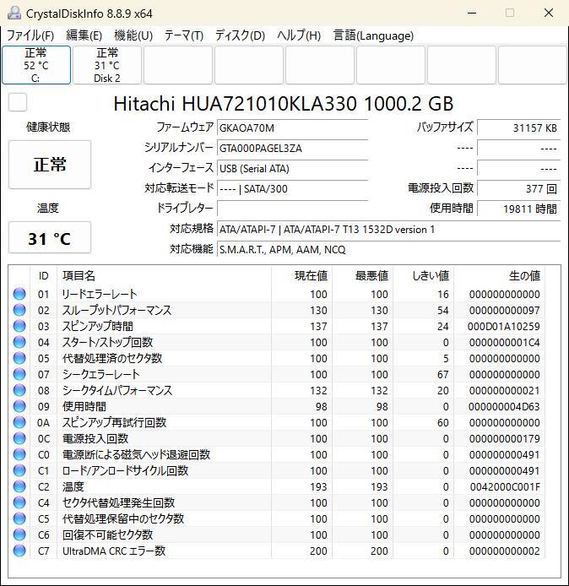Screen dimensions: 569x586
Task: Open the ファイル(F) menu
Action: (x=30, y=35)
